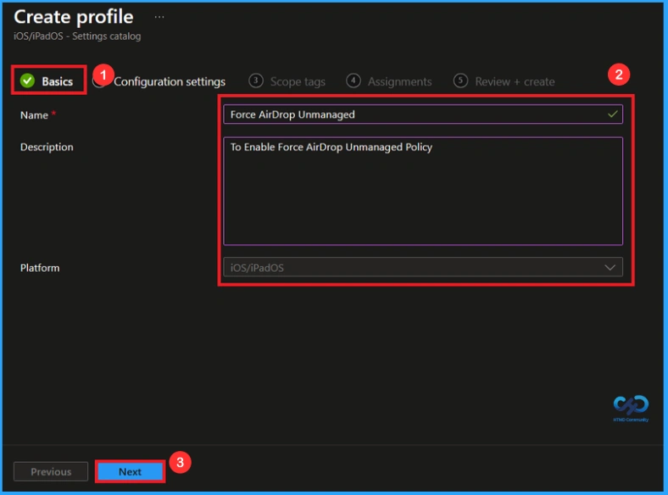The height and width of the screenshot is (495, 668).
Task: Click the Description label
Action: [x=47, y=147]
